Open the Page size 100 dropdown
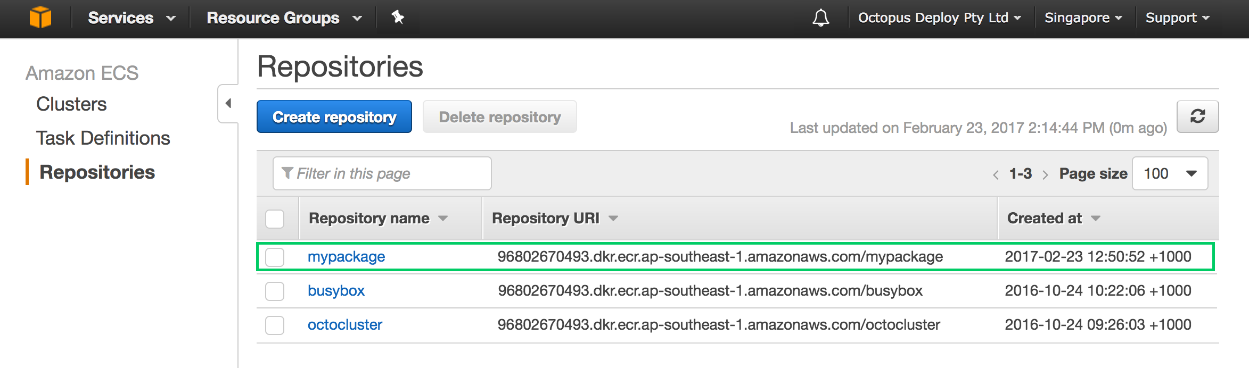The image size is (1249, 368). [1170, 173]
